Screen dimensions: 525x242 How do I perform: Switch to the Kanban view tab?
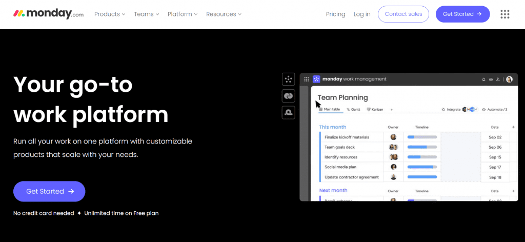pos(375,109)
